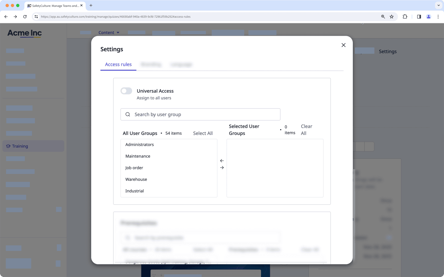The width and height of the screenshot is (444, 277).
Task: Click the browser profile avatar icon
Action: [x=428, y=16]
